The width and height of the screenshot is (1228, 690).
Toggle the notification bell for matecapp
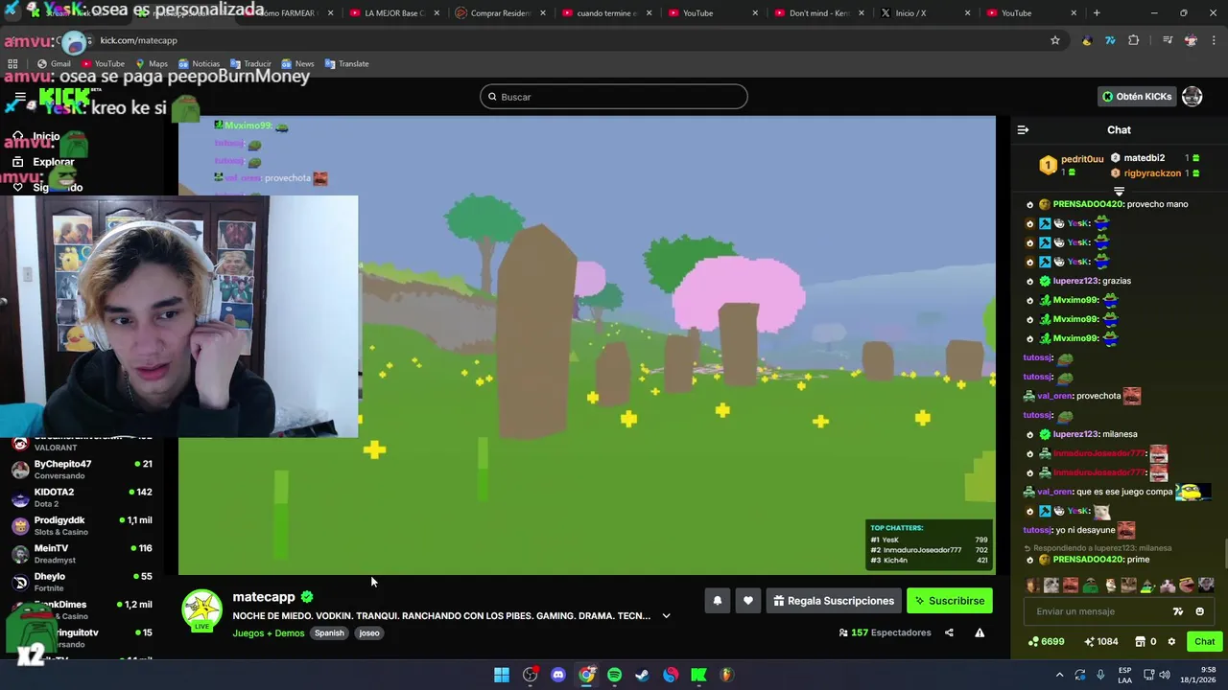[717, 601]
